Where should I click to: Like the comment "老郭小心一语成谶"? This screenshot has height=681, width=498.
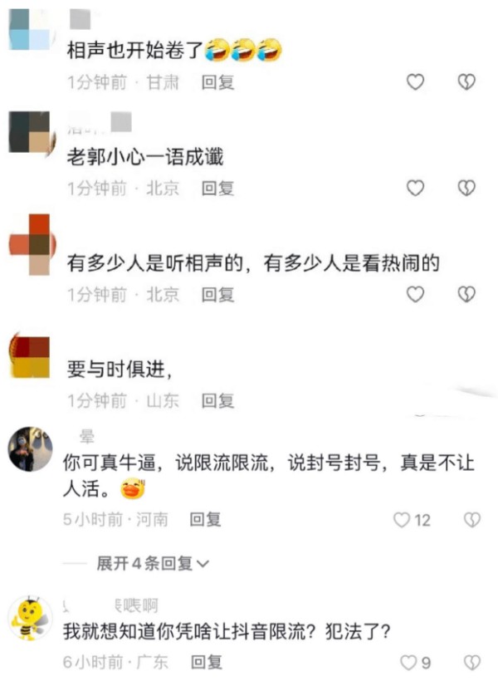(415, 188)
